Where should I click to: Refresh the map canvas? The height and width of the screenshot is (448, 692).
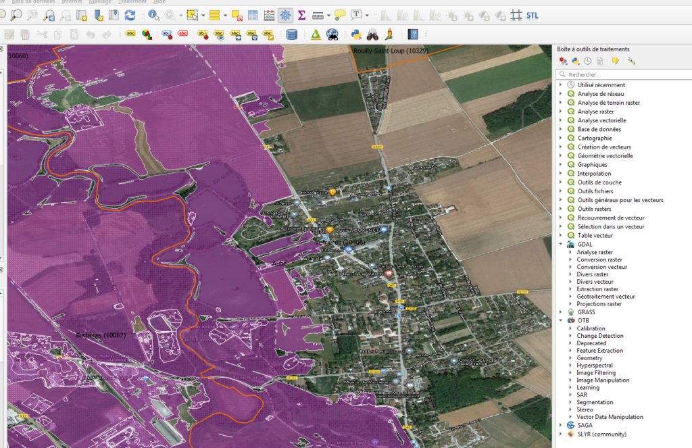point(130,14)
